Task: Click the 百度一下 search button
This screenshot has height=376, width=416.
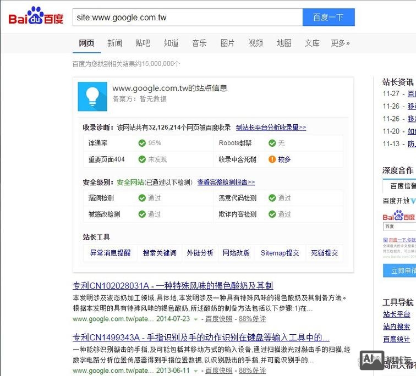Action: pos(329,17)
